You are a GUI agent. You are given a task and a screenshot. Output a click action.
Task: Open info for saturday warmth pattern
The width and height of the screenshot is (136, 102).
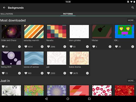42,46
